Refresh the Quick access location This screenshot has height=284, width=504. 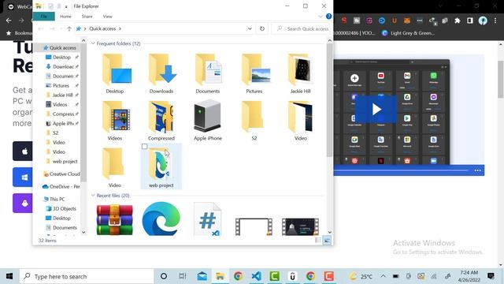tap(262, 28)
